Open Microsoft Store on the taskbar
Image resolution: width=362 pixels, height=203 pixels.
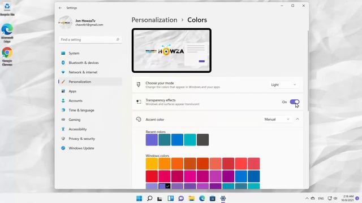tap(213, 198)
